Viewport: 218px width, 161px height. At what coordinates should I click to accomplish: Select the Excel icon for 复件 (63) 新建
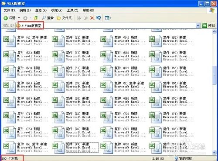pos(155,71)
